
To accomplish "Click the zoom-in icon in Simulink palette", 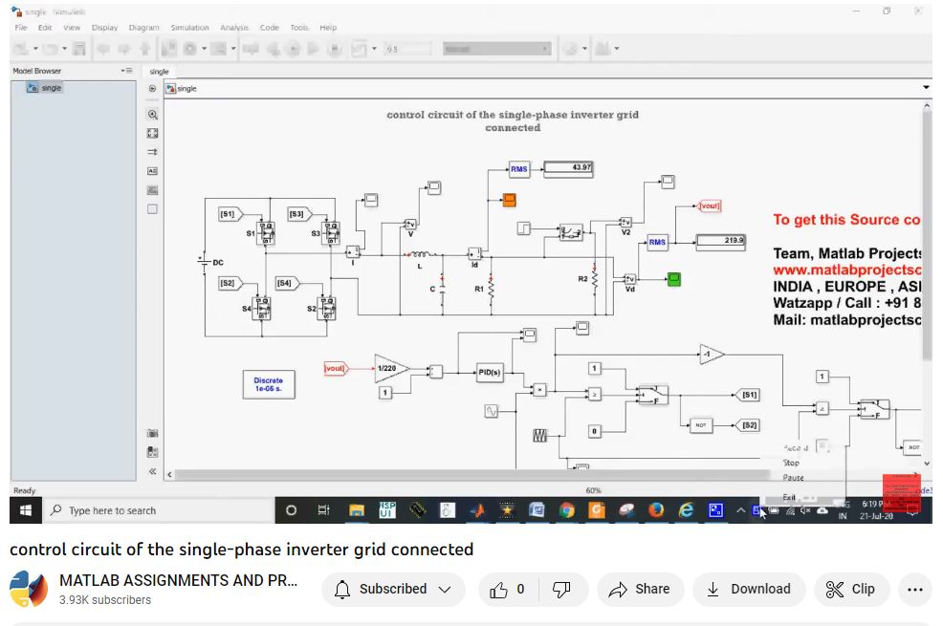I will tap(152, 114).
